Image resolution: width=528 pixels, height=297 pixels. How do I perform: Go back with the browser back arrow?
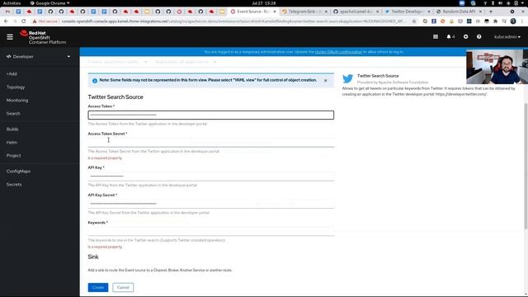point(7,21)
